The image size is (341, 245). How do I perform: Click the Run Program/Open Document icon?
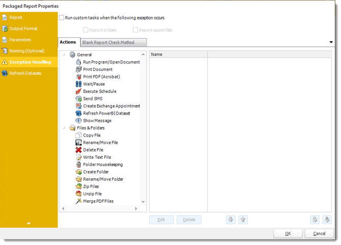tap(78, 62)
